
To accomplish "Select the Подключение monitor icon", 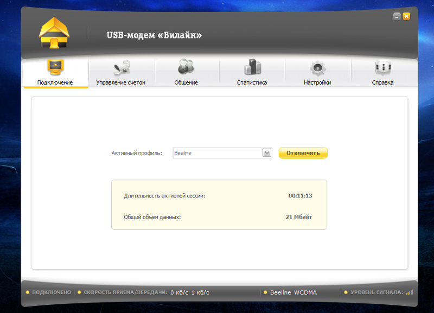I will 55,67.
